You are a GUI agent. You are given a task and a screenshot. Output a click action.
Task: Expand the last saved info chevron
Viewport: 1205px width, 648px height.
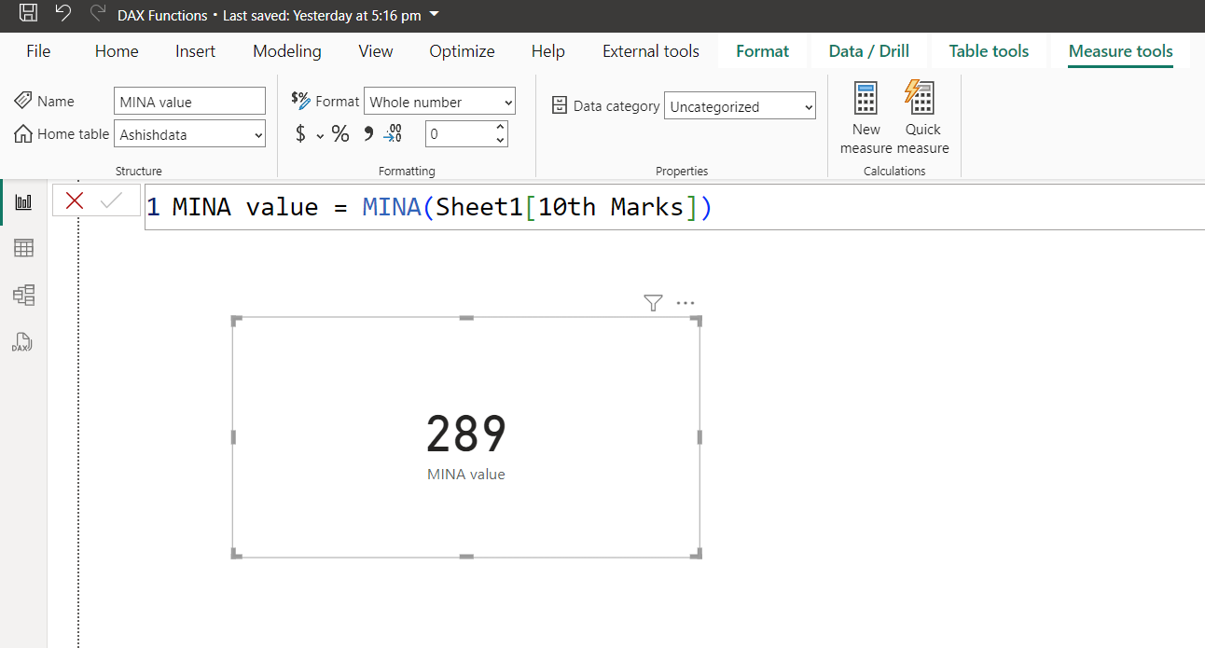[x=432, y=15]
